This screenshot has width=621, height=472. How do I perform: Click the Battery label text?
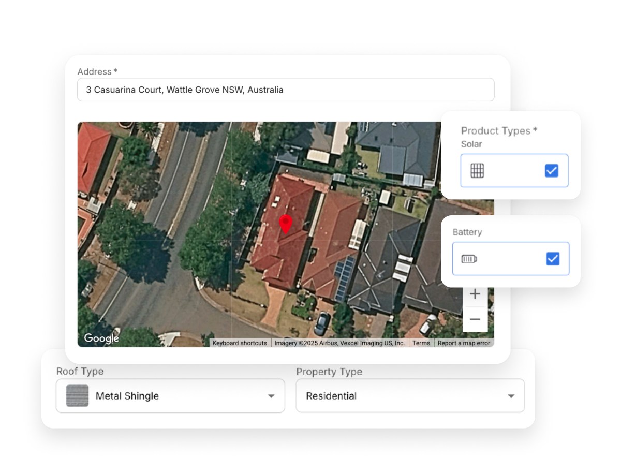(467, 232)
